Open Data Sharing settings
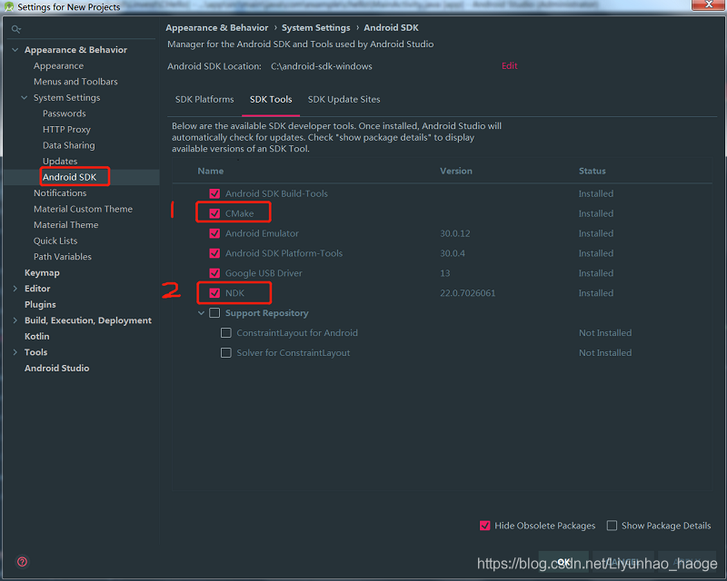727x581 pixels. coord(69,145)
